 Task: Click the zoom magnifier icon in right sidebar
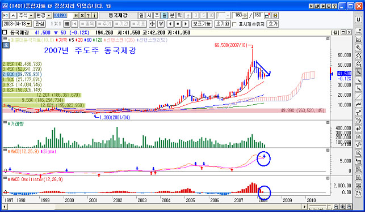click(x=359, y=153)
